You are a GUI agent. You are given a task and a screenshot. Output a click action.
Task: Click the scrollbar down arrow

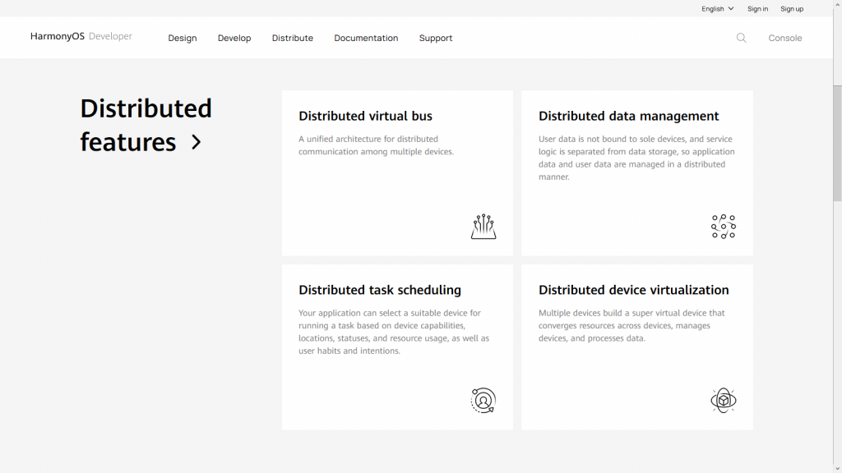837,469
